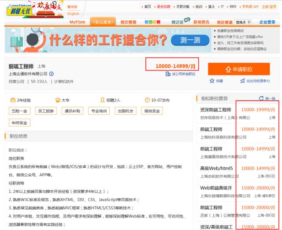
Task: Click the 企业登录 link
Action: 267,22
